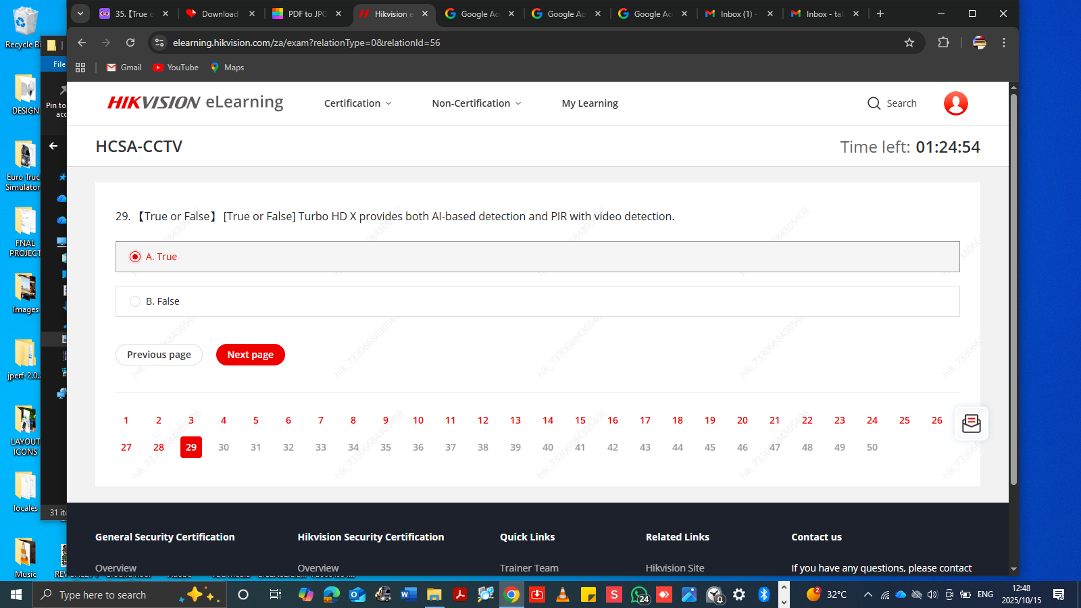Launch VLC from the taskbar
This screenshot has height=608, width=1081.
click(x=562, y=594)
